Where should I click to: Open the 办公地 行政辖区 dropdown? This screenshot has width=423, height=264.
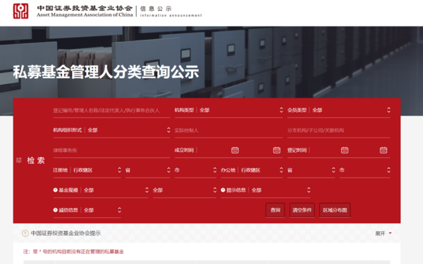click(252, 170)
